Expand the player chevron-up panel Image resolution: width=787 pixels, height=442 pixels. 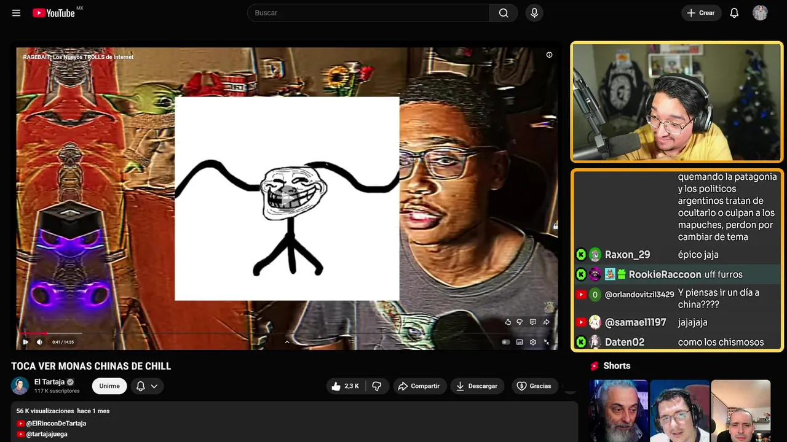(287, 342)
